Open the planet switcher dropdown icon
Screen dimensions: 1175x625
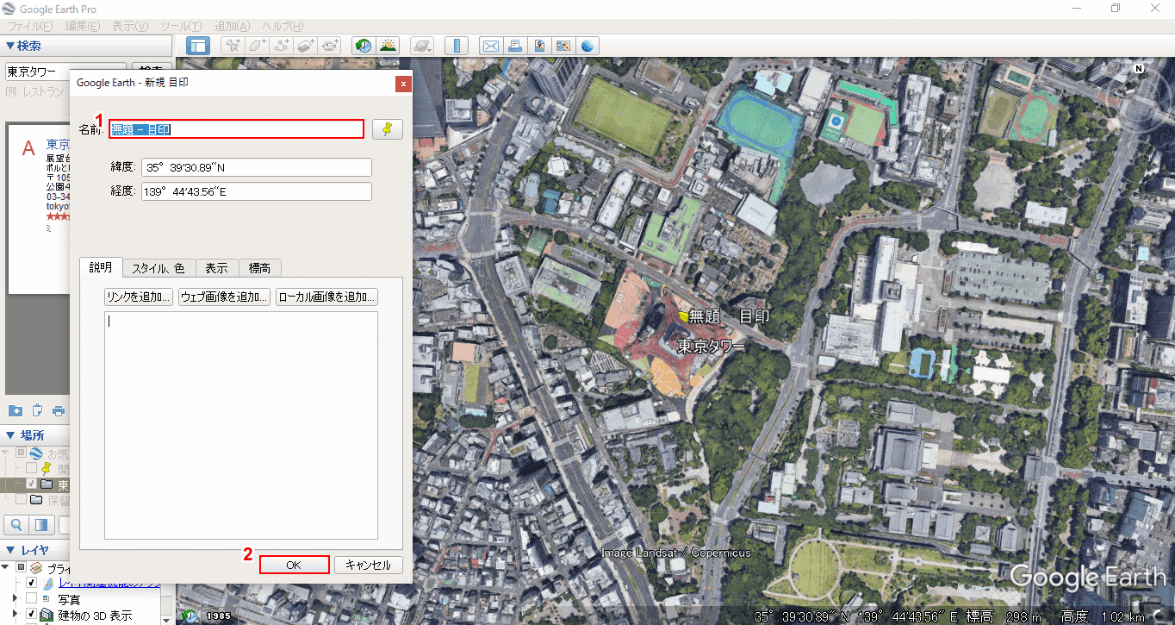click(422, 46)
